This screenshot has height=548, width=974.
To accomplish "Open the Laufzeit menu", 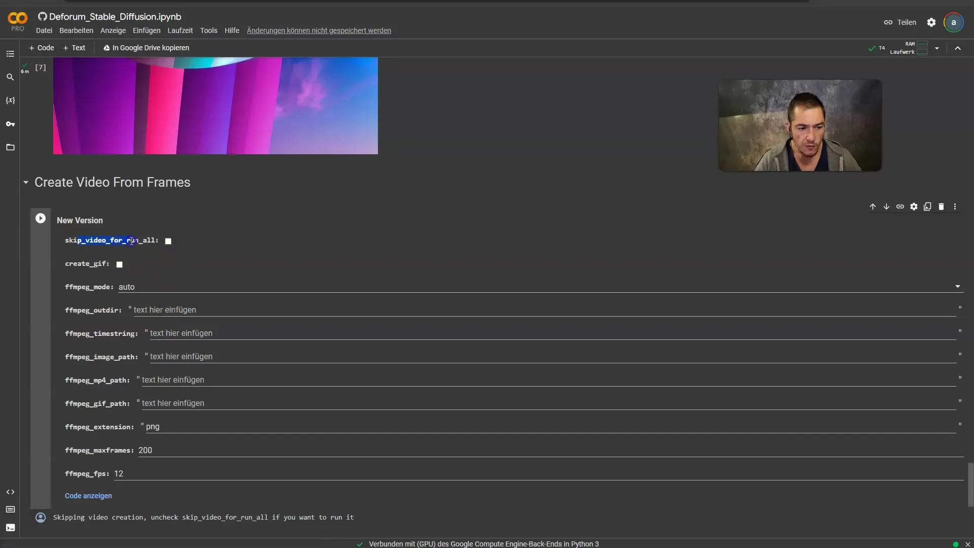I will click(179, 31).
